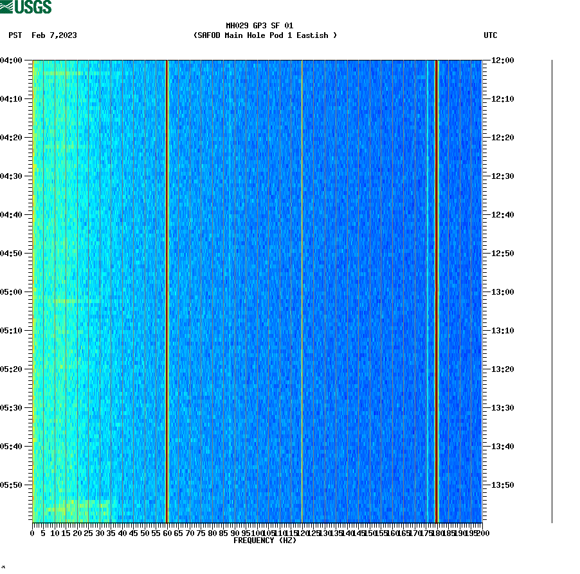Screen dimensions: 580x574
Task: Click the red line near 180 Hz
Action: click(x=437, y=290)
